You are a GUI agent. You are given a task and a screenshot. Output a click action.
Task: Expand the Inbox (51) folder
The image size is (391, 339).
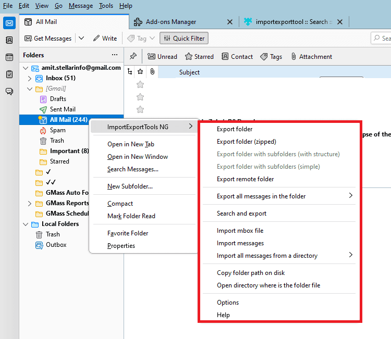click(30, 79)
